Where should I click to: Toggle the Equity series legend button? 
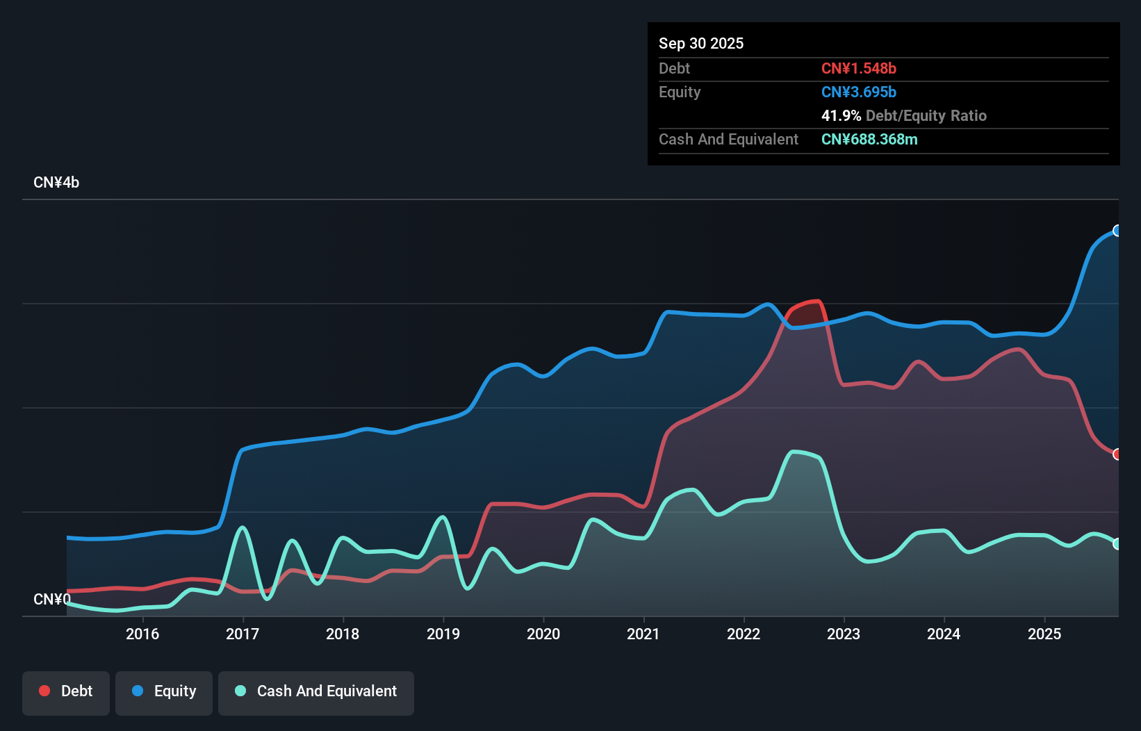pyautogui.click(x=164, y=692)
